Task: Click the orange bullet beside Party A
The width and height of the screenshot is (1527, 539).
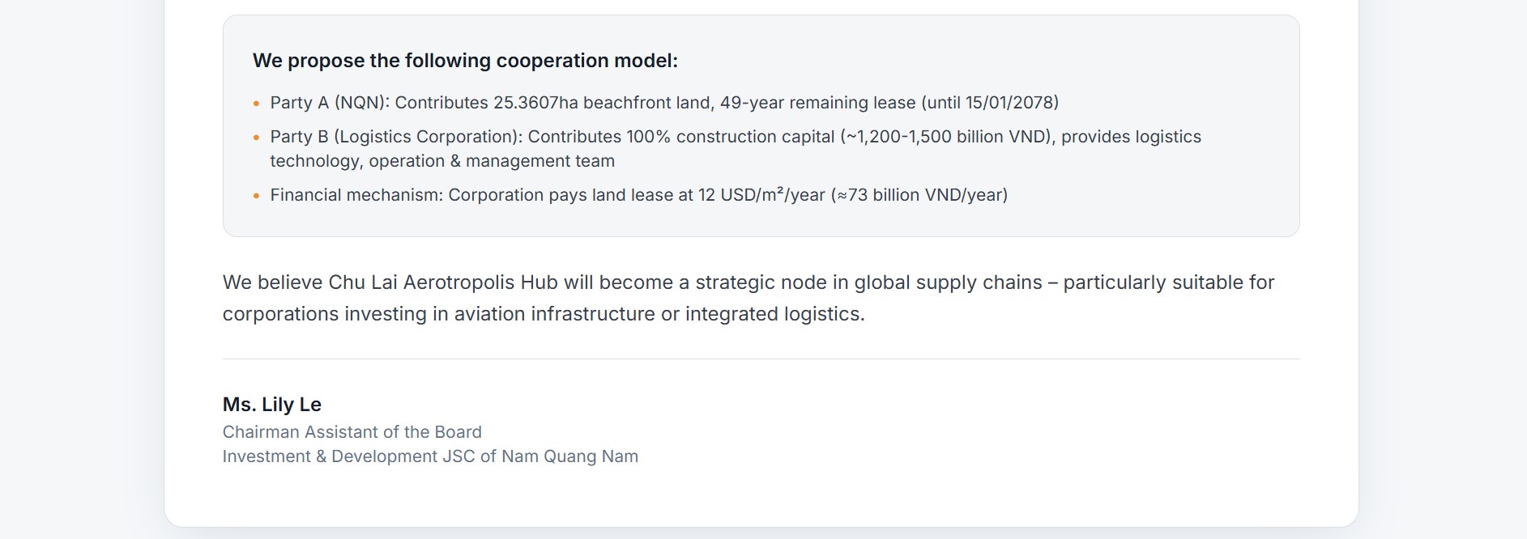Action: tap(256, 104)
